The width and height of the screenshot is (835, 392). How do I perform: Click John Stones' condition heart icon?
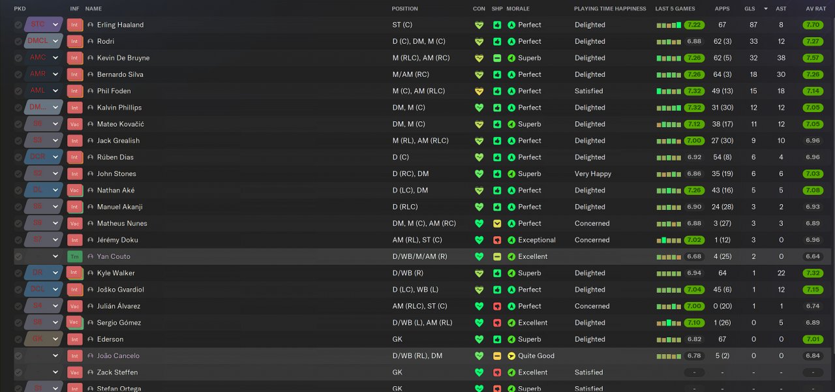tap(479, 174)
